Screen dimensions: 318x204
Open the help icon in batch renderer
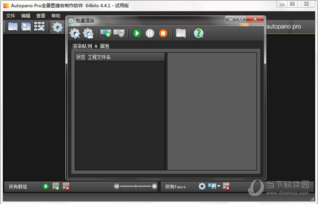point(199,33)
